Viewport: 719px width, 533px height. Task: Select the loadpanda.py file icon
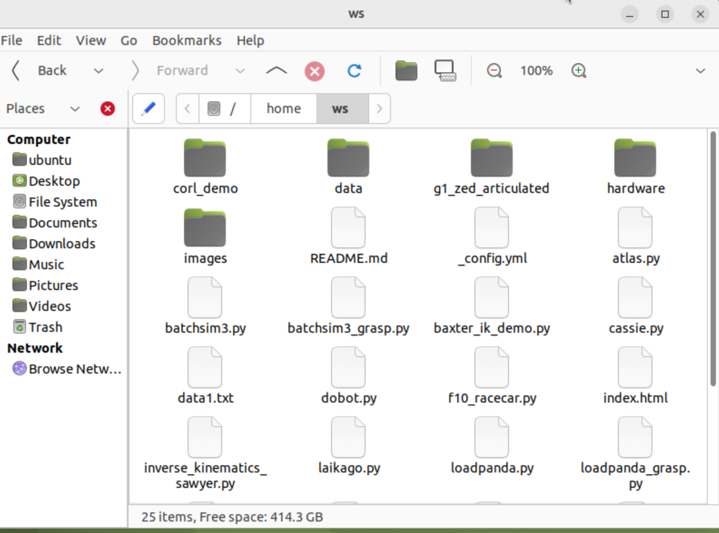491,437
